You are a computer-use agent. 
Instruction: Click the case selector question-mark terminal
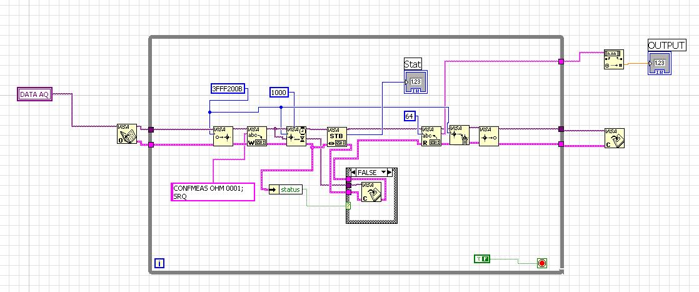pos(348,206)
